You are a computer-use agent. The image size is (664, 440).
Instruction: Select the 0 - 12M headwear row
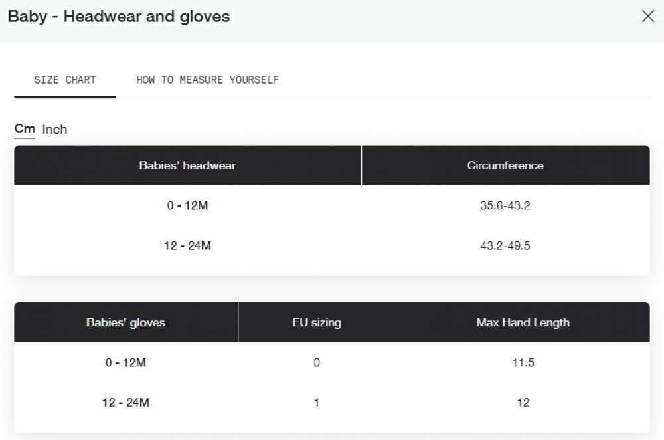pos(332,205)
